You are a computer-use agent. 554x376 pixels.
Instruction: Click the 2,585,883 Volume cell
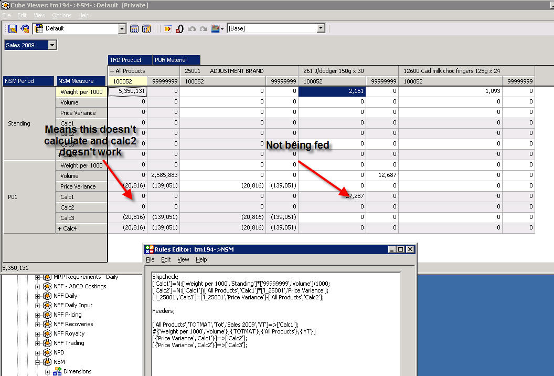pyautogui.click(x=164, y=175)
